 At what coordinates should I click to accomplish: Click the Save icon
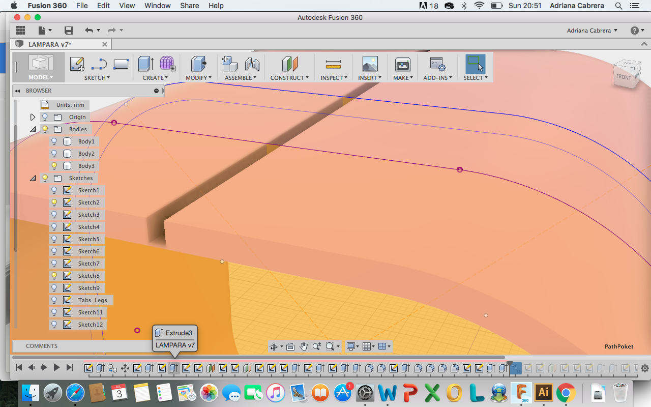69,31
